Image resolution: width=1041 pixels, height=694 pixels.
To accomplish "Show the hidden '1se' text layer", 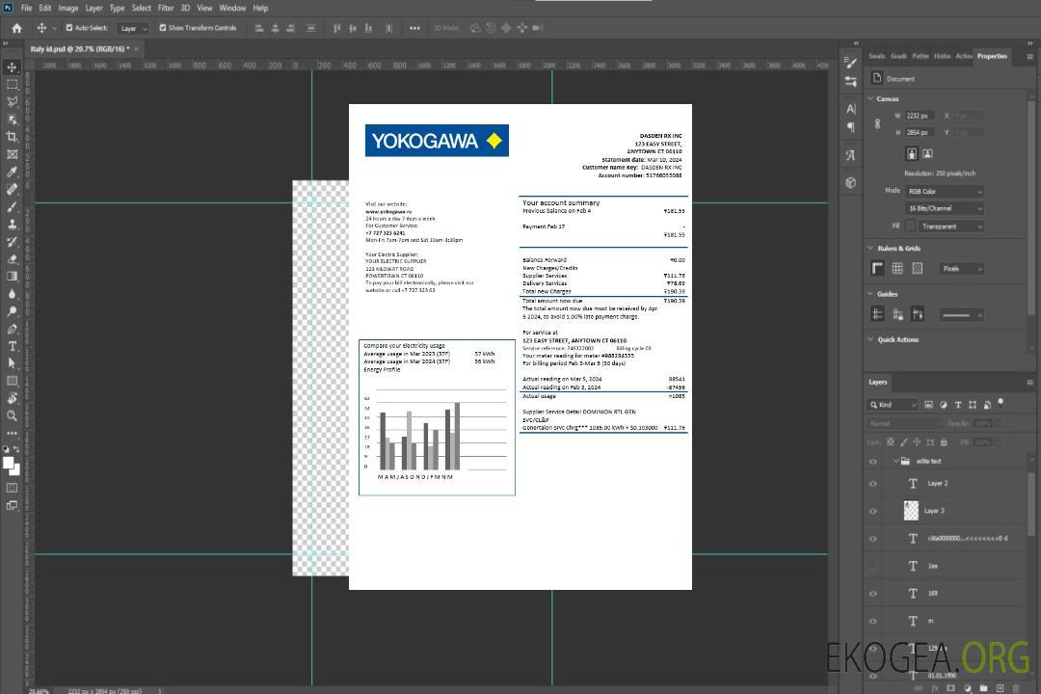I will (873, 567).
